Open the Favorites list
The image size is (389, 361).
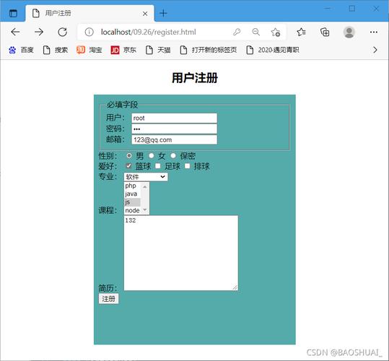(x=301, y=32)
